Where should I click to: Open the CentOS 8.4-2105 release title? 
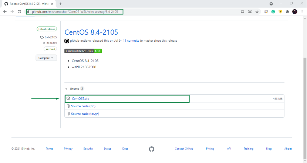[x=91, y=32]
